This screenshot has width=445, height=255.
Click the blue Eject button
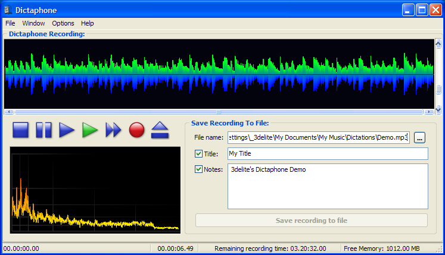160,130
